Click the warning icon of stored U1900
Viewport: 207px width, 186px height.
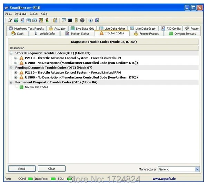(x=21, y=63)
